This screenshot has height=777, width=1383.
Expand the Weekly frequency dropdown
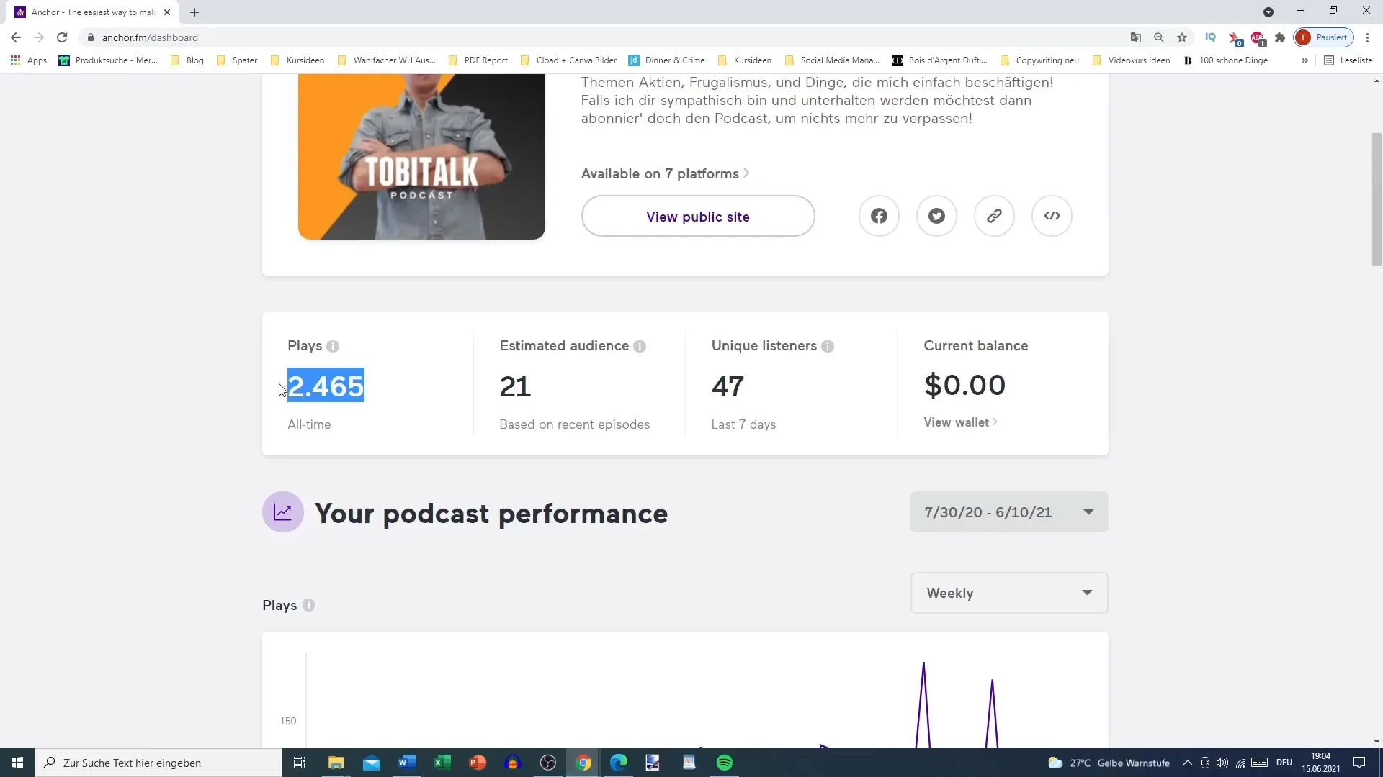[x=1008, y=593]
